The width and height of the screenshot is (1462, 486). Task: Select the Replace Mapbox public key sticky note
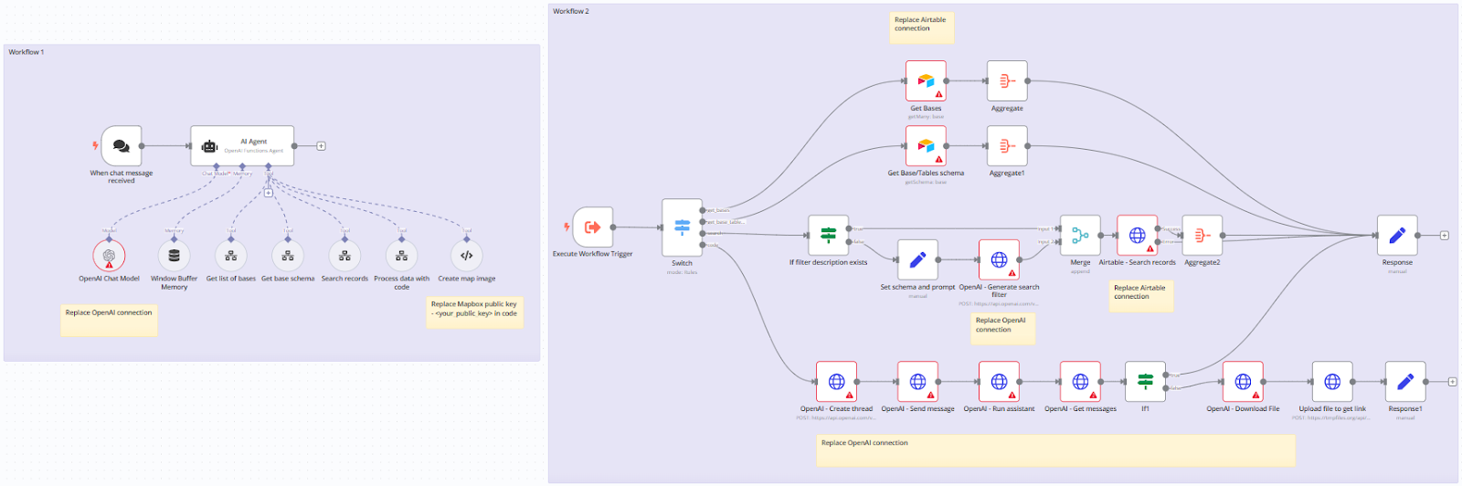[475, 312]
